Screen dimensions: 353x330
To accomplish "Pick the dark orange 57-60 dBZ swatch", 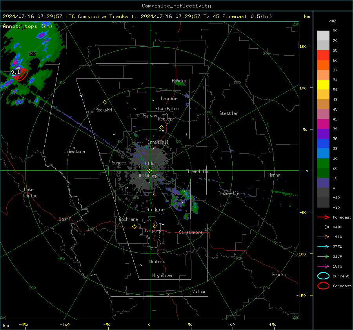I will (x=323, y=65).
